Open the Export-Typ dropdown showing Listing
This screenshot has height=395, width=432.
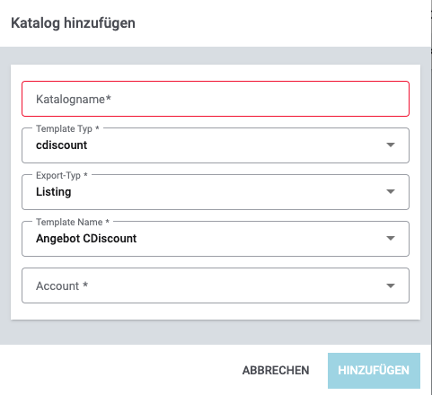[216, 192]
